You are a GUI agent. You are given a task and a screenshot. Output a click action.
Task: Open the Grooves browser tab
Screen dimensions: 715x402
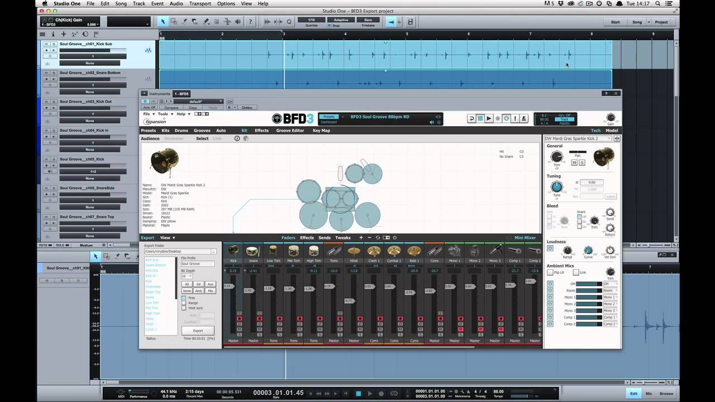click(202, 131)
